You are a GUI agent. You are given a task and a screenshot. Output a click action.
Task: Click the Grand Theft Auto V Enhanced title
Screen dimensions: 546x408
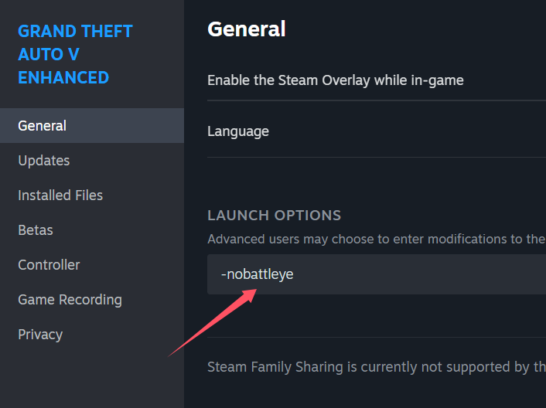[x=75, y=54]
